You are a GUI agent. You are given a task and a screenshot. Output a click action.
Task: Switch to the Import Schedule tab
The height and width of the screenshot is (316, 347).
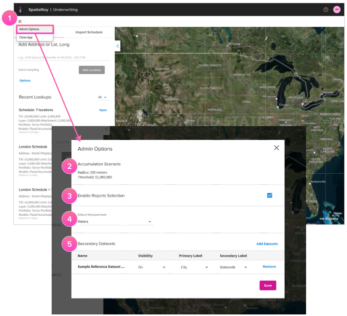coord(89,32)
